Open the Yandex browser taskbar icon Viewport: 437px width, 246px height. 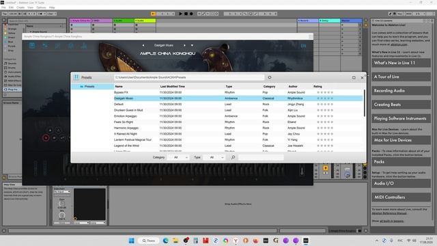pos(236,241)
